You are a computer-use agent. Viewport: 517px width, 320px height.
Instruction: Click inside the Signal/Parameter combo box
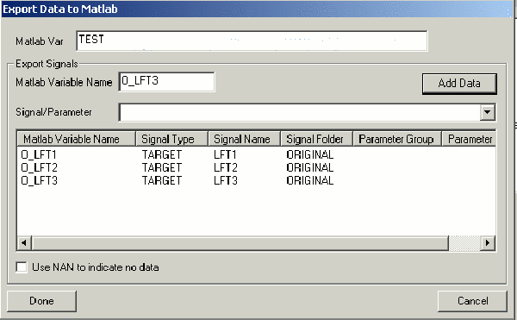click(300, 112)
